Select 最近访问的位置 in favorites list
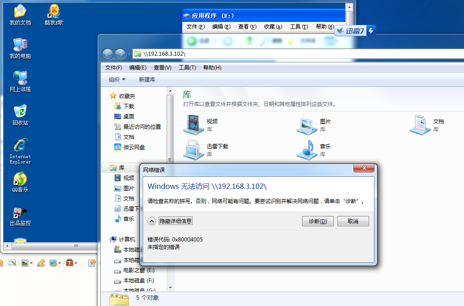 coord(138,127)
